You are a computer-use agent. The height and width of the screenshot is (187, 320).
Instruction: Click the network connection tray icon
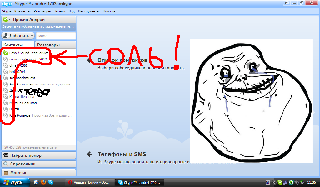click(285, 183)
